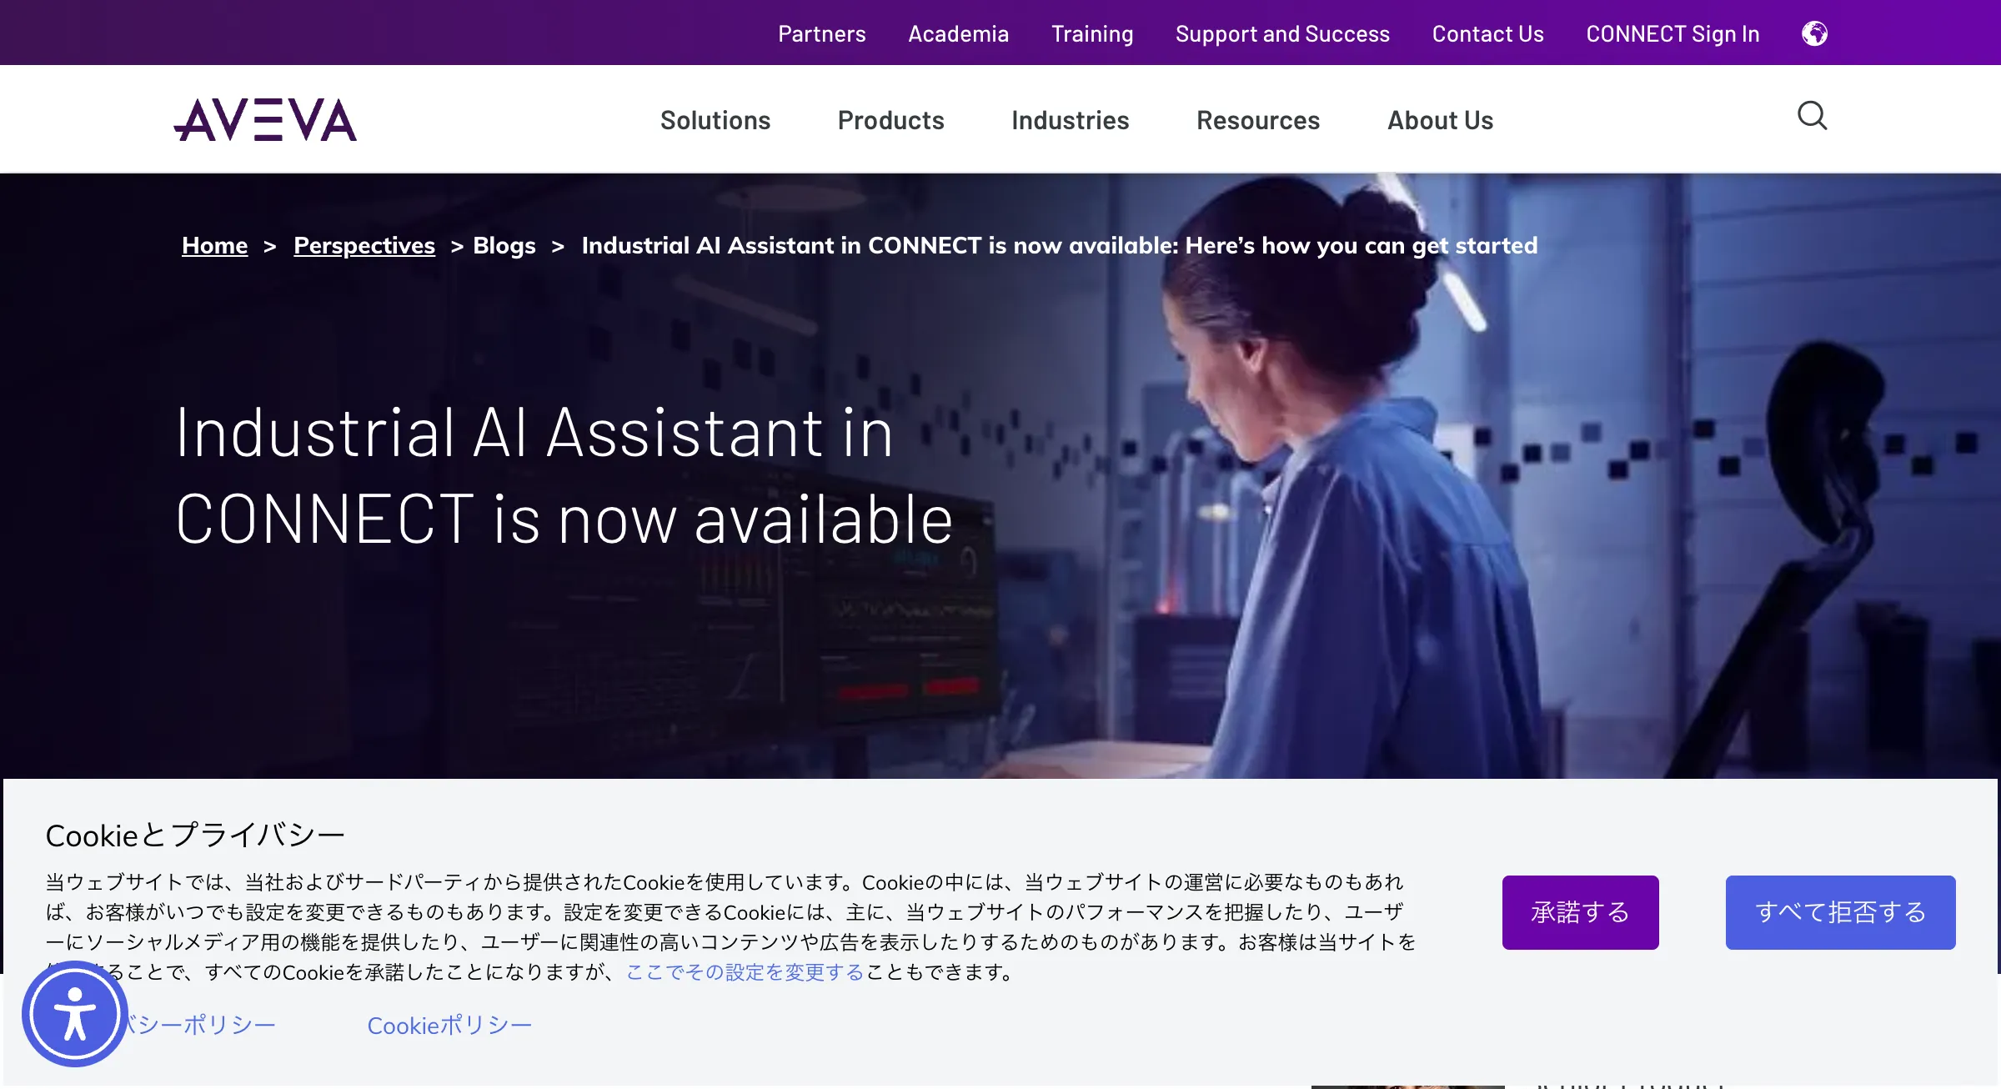The image size is (2001, 1089).
Task: Click the hero headline Industrial AI Assistant
Action: (564, 475)
